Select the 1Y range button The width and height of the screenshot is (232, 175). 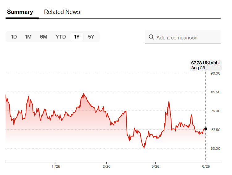(77, 37)
